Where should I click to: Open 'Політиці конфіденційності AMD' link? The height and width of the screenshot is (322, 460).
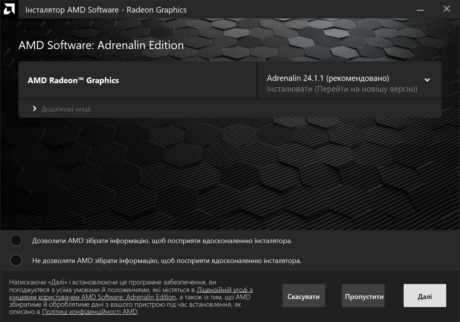[x=90, y=312]
